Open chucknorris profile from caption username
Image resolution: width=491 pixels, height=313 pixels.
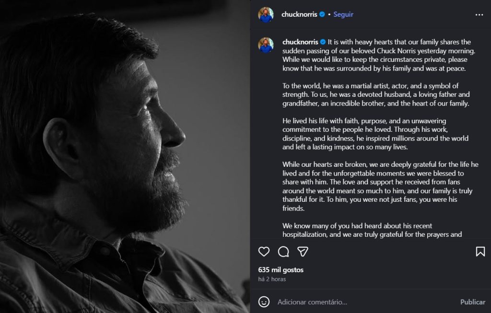[x=300, y=42]
